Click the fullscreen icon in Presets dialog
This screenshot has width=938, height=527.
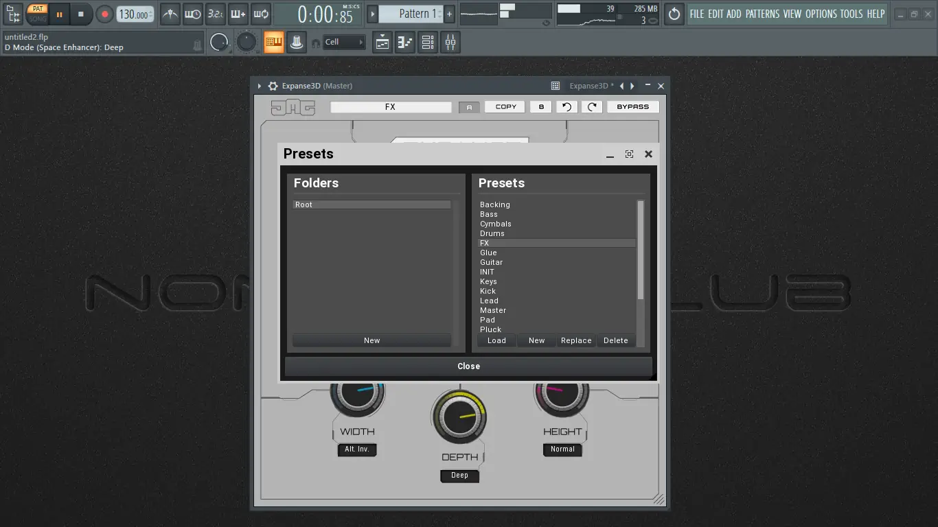(x=629, y=154)
